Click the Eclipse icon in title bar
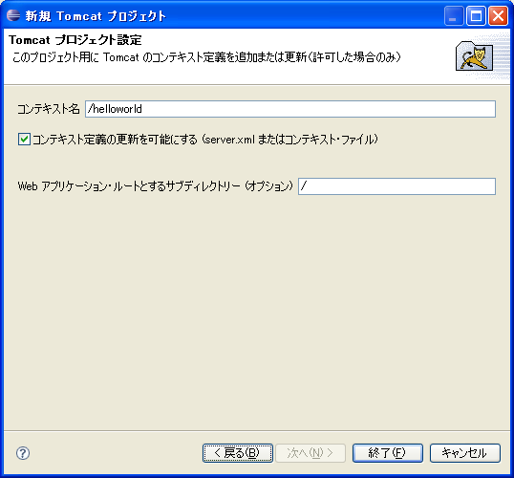Image resolution: width=514 pixels, height=478 pixels. [x=13, y=15]
